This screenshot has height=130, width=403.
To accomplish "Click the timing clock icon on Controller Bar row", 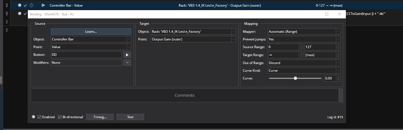I will point(31,5).
